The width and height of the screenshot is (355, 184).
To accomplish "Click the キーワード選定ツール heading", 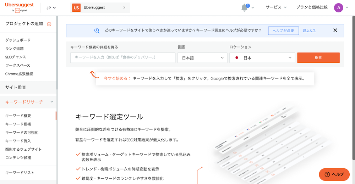I will click(x=109, y=117).
